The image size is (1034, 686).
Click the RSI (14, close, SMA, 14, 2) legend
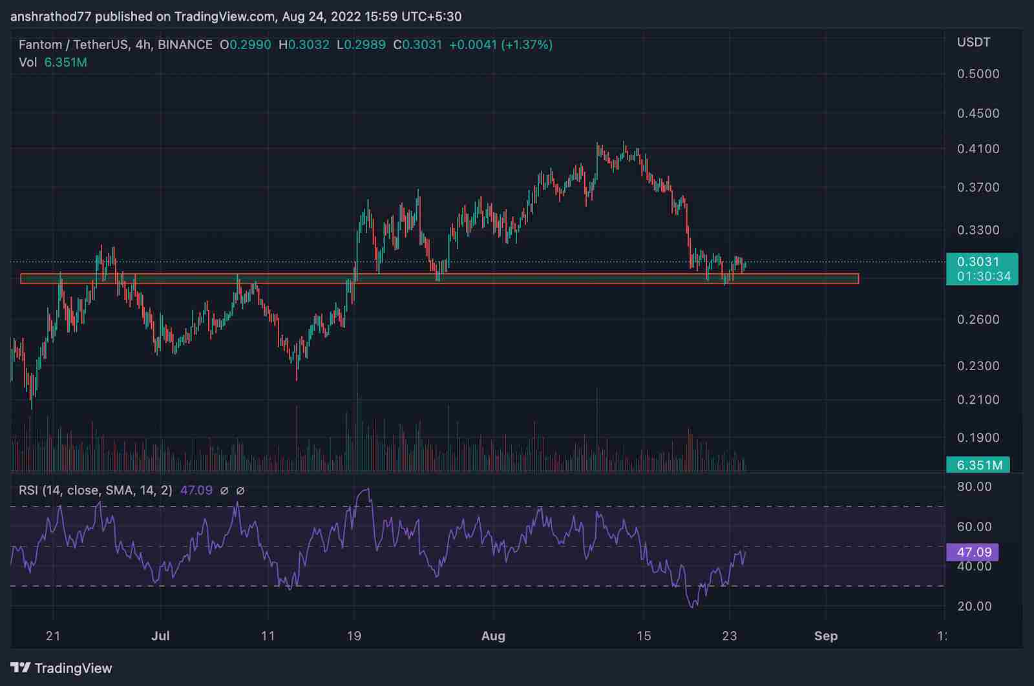pyautogui.click(x=96, y=490)
